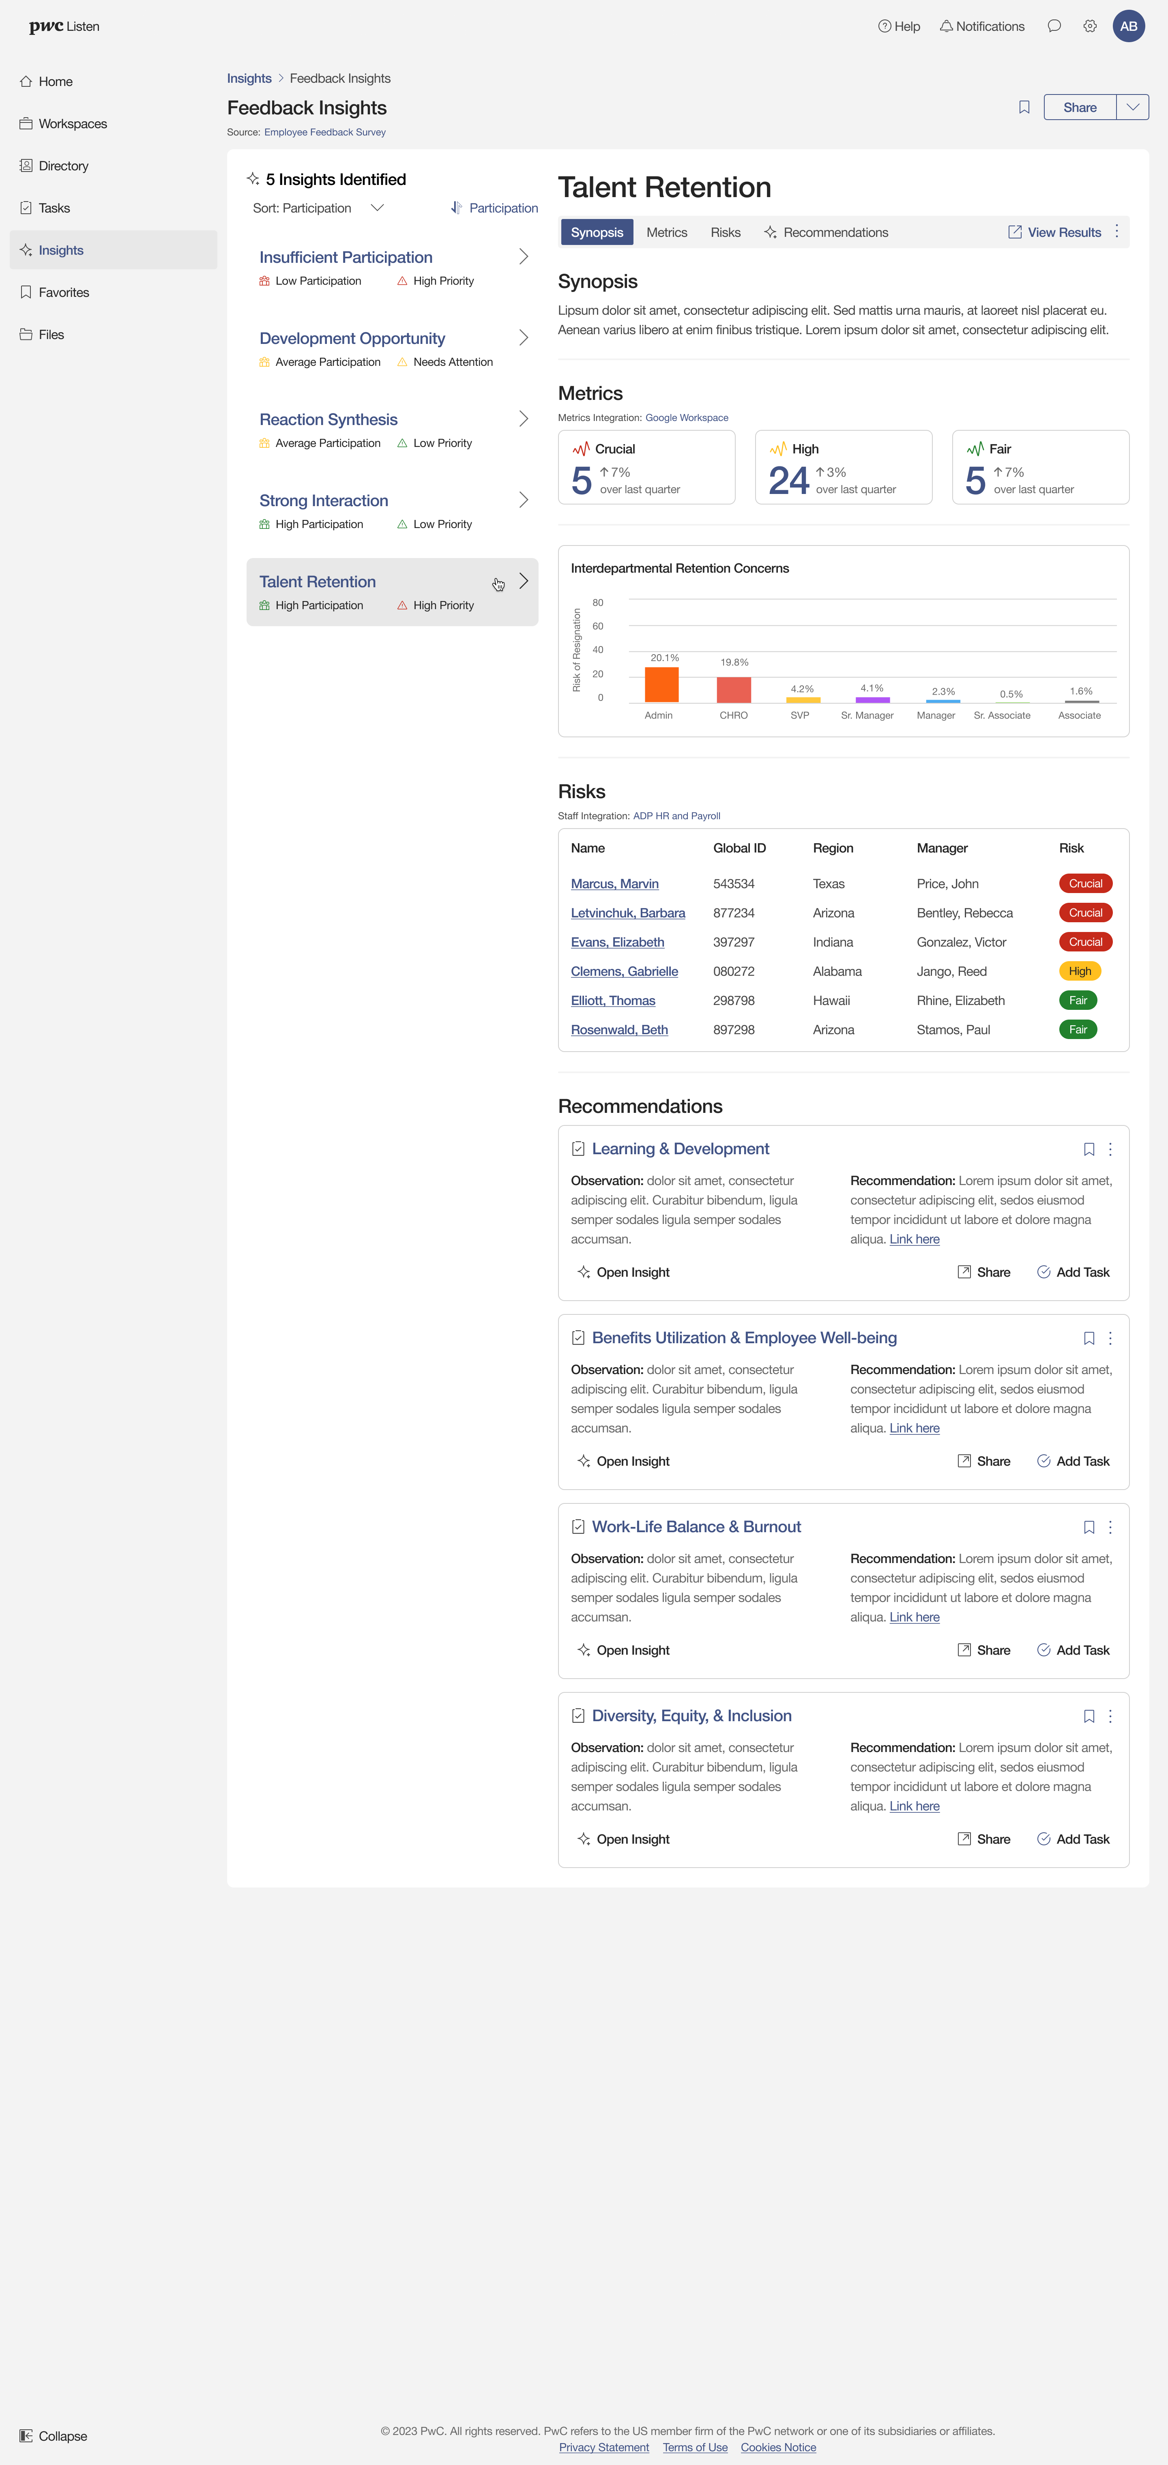Screen dimensions: 1168x2465
Task: Click the Files sidebar icon
Action: coord(26,334)
